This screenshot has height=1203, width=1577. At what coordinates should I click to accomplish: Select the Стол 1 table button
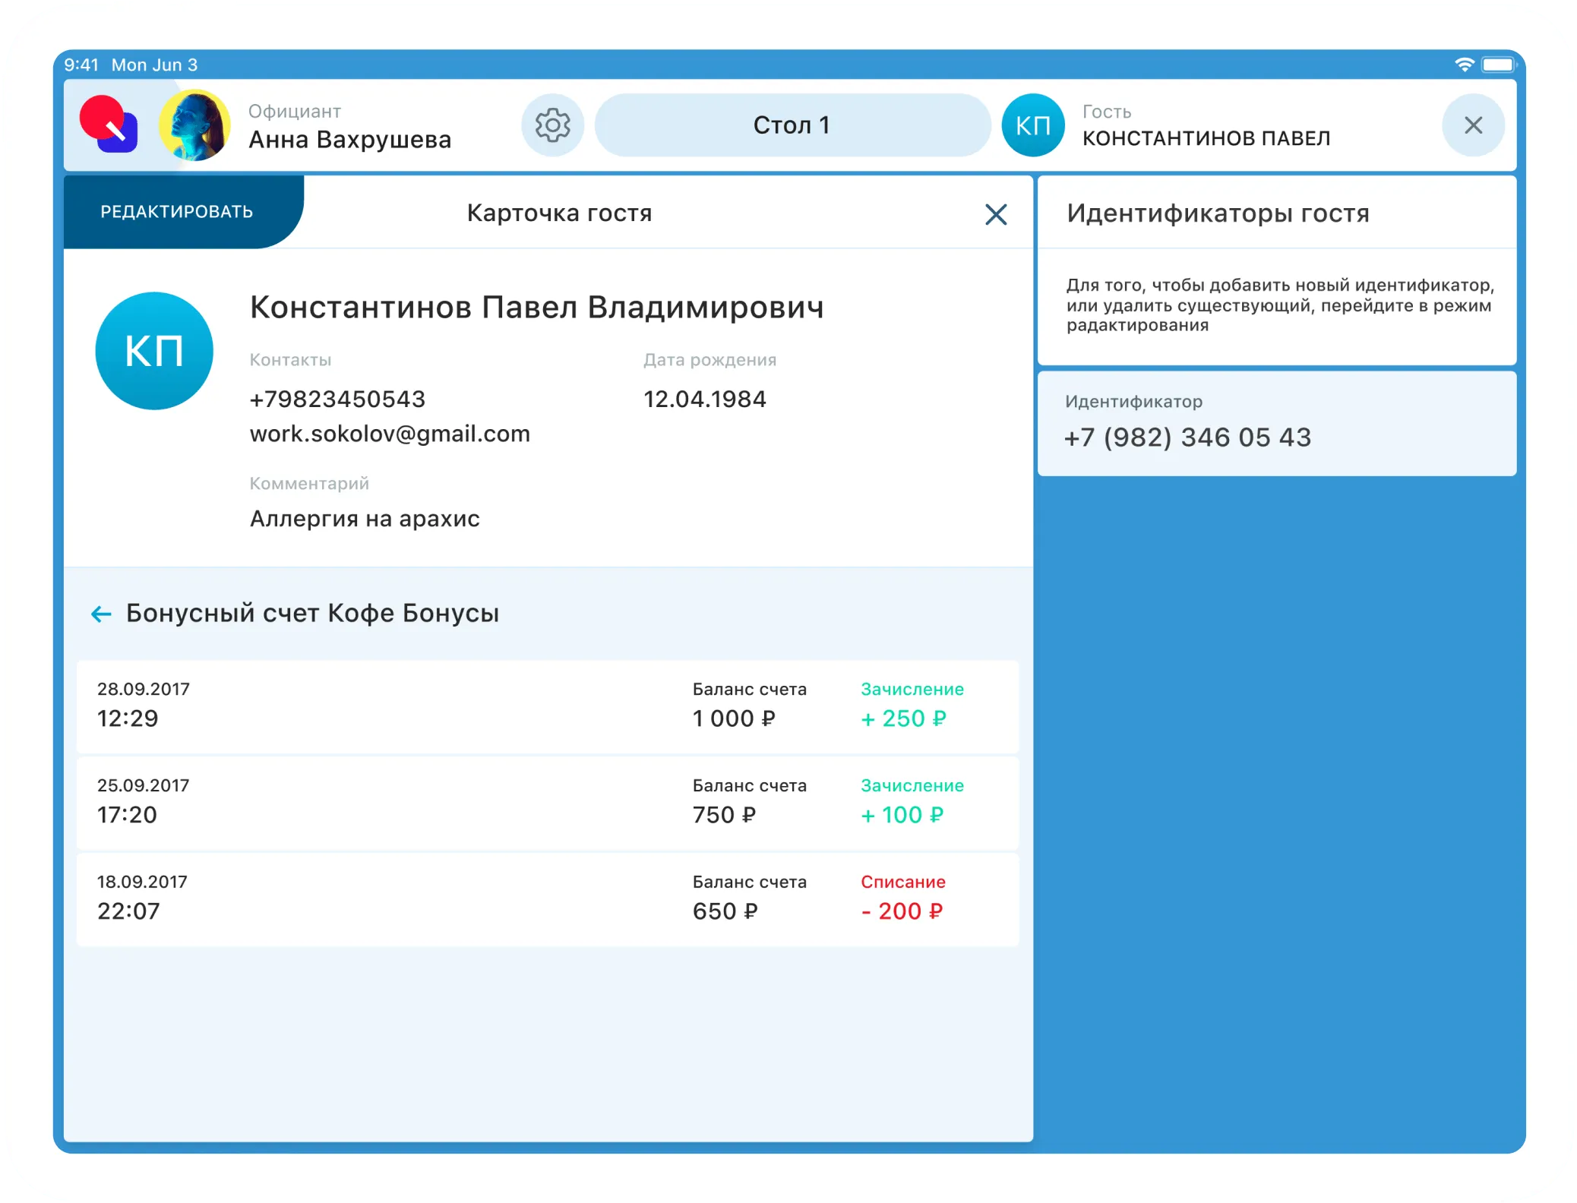click(792, 125)
